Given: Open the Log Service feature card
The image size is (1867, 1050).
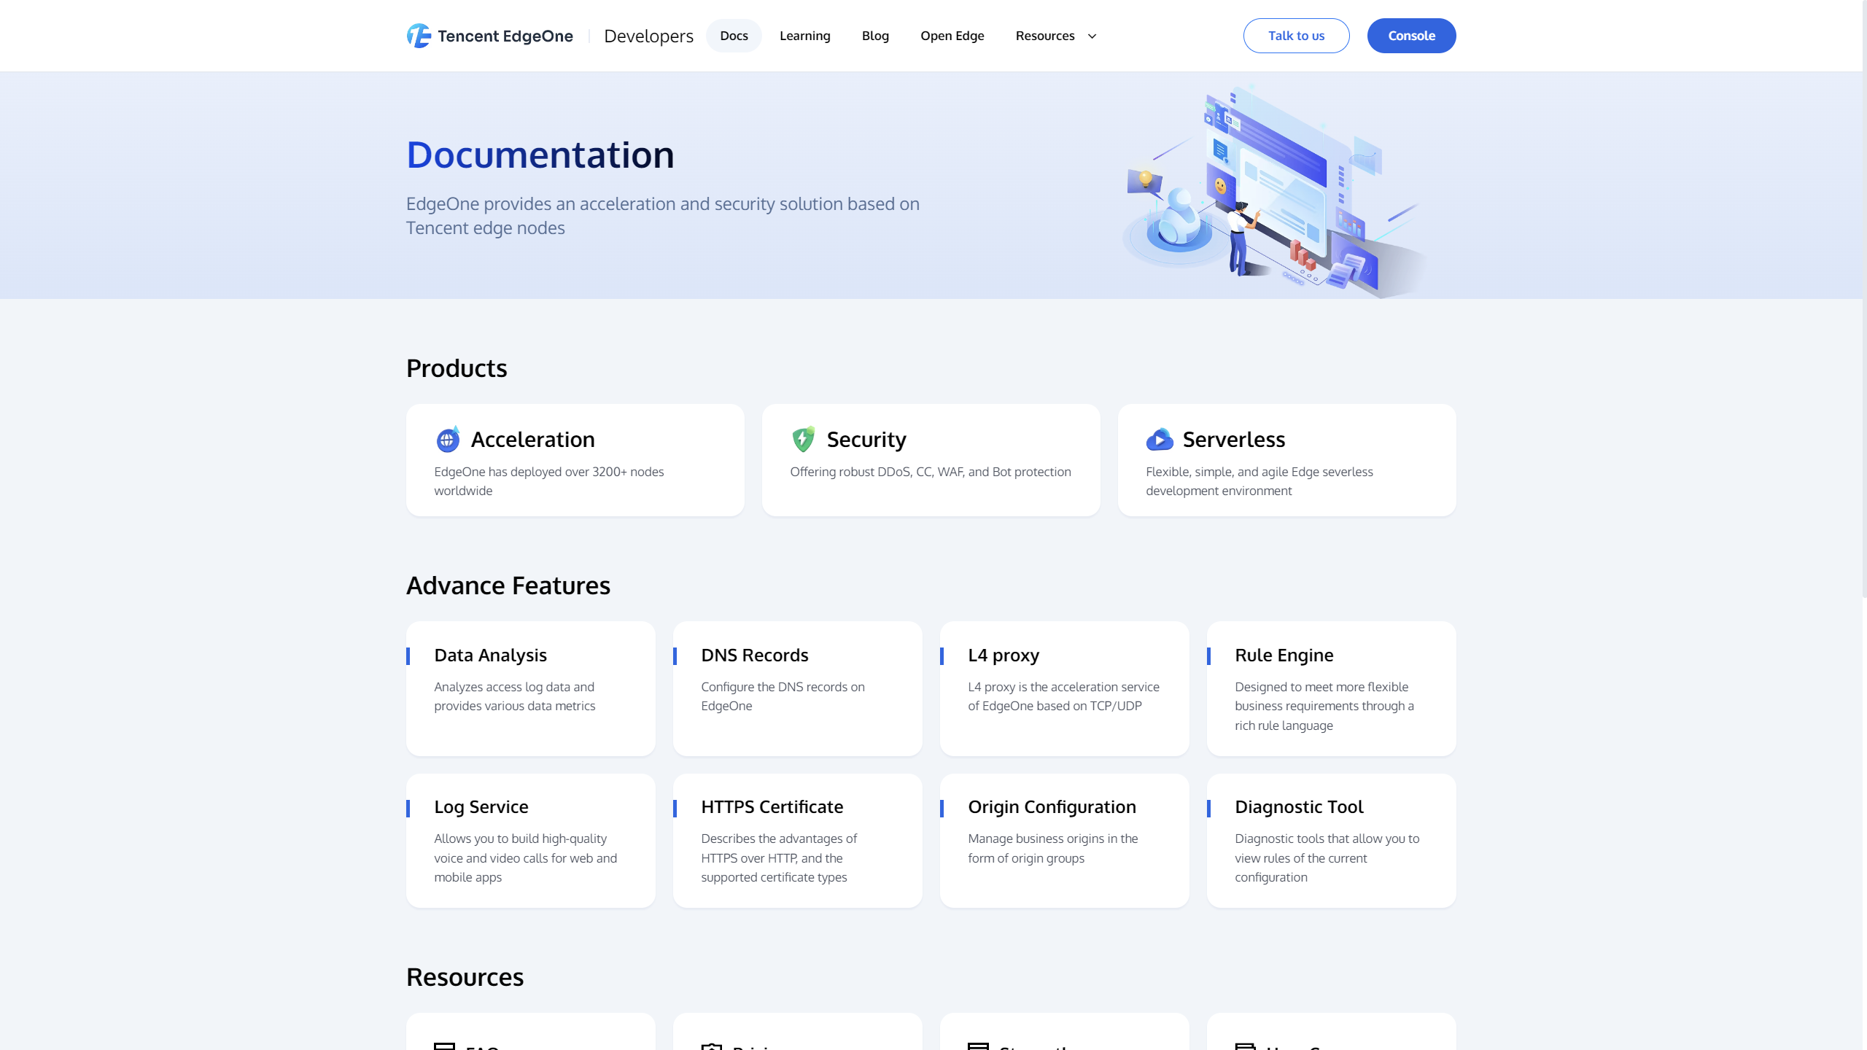Looking at the screenshot, I should 530,841.
